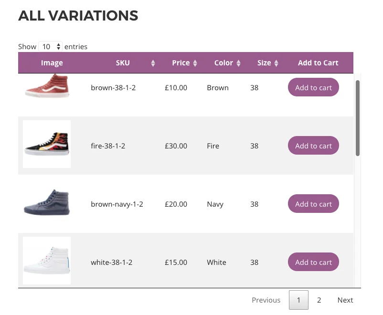This screenshot has height=315, width=383.
Task: Click the SKU column sort arrows
Action: [x=153, y=63]
